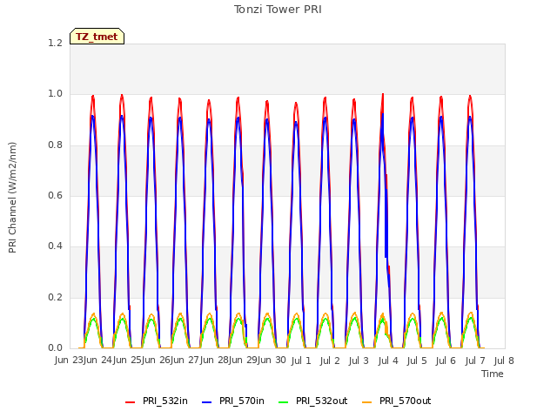Viewport: 557px width, 418px height.
Task: Click the Jul 4 x-axis date label
Action: pos(388,361)
